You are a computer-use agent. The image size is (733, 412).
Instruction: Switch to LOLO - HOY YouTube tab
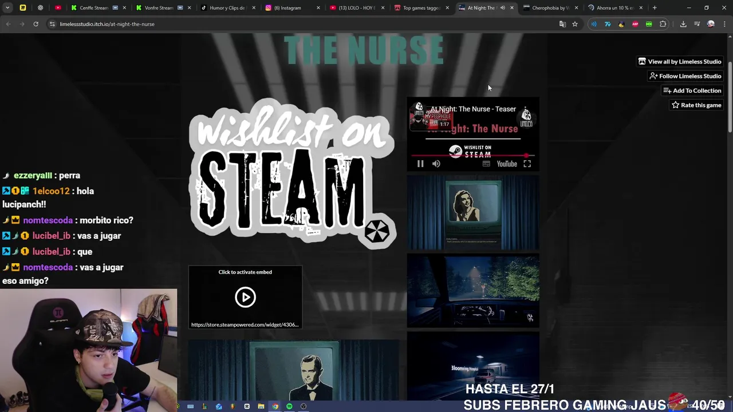click(x=357, y=8)
